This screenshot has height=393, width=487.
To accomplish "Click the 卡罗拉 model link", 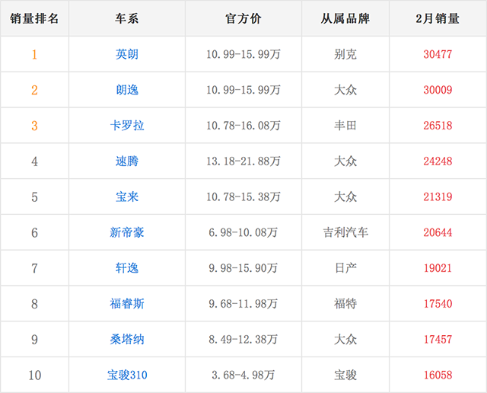I will (127, 126).
